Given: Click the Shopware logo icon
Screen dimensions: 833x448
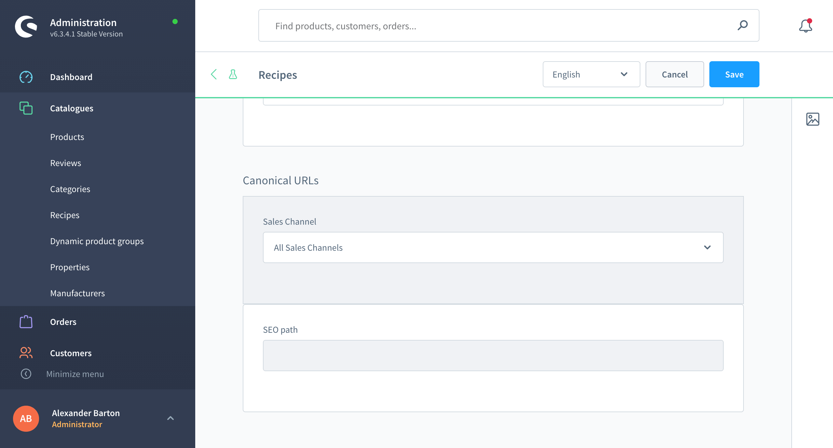Looking at the screenshot, I should pyautogui.click(x=26, y=27).
